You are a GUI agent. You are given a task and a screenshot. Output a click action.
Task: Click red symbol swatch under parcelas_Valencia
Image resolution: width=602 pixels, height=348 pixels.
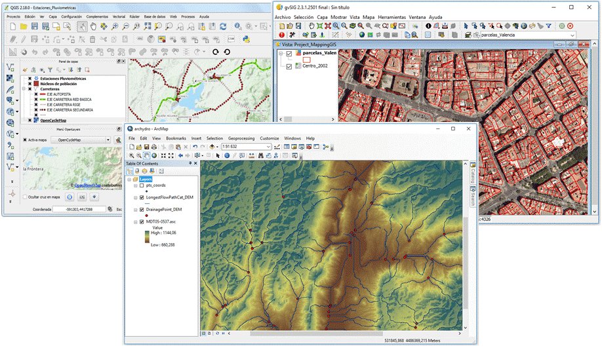(306, 60)
